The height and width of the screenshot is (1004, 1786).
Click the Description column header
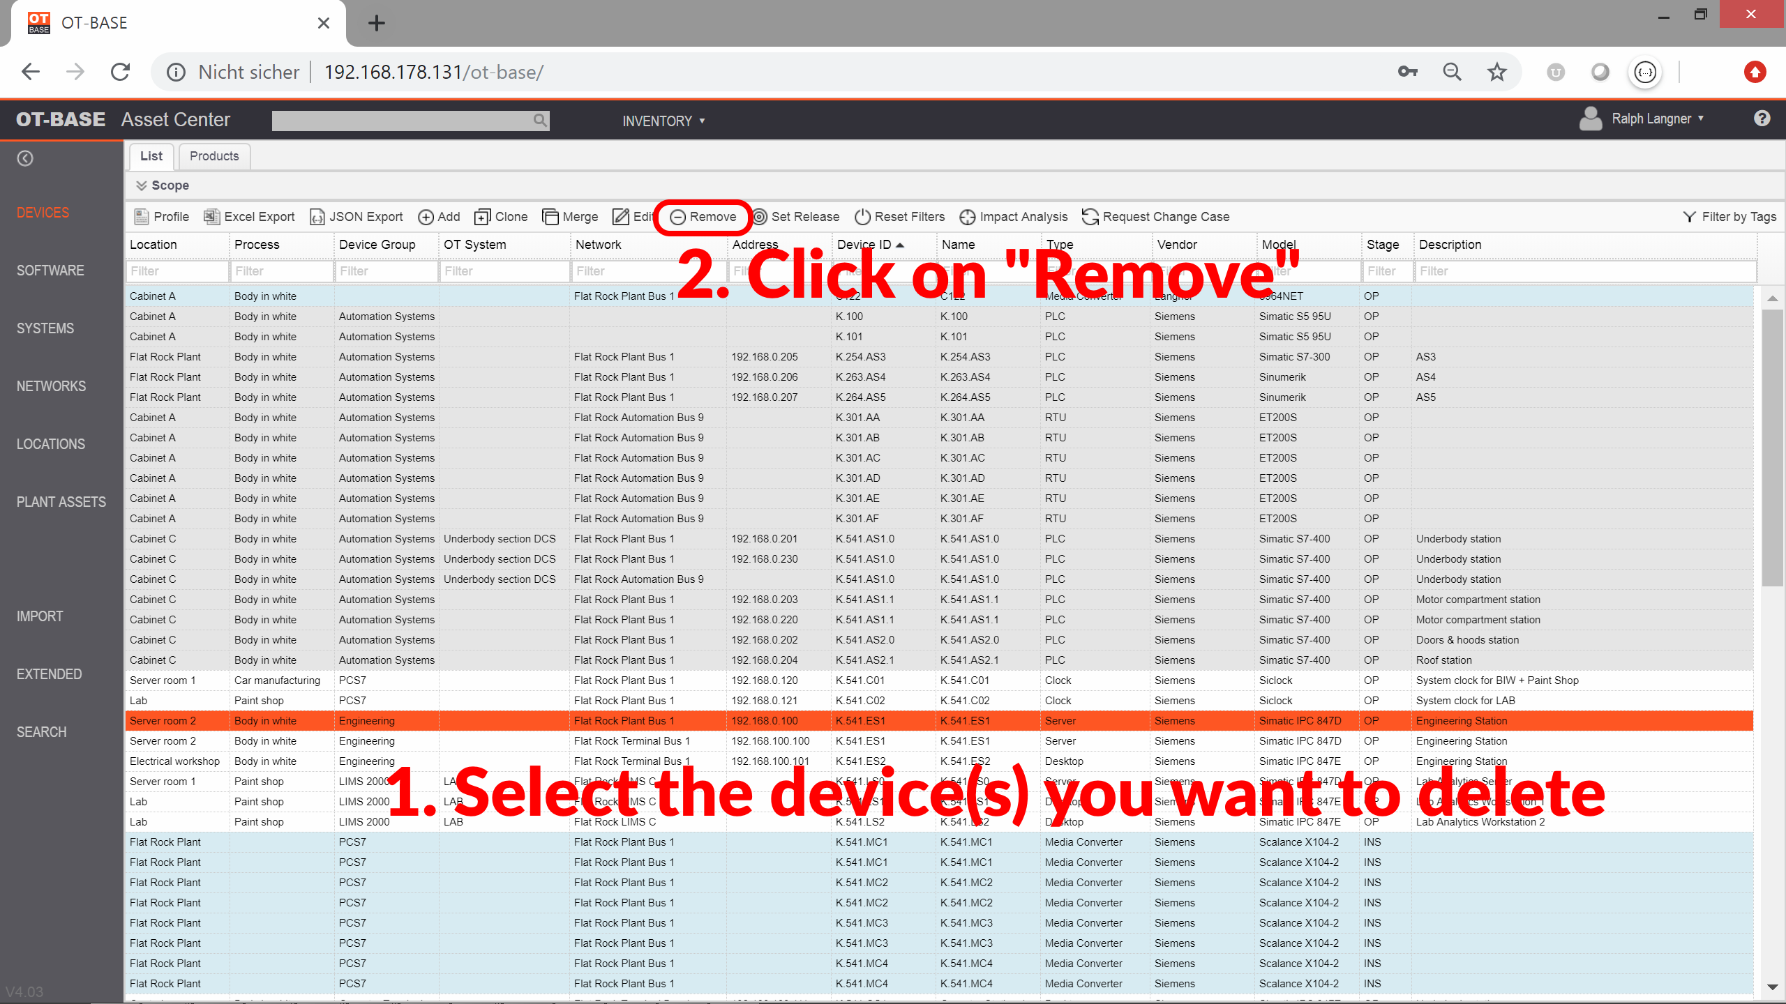[1584, 245]
